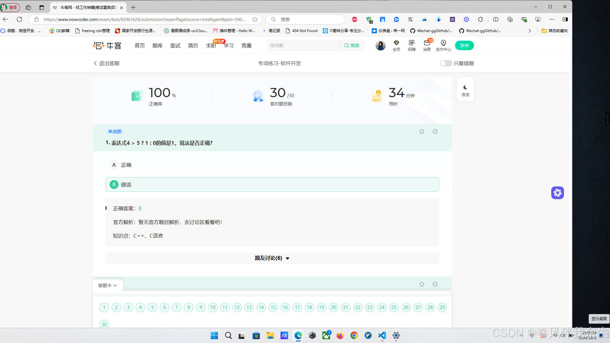Collapse the 答题卡 answer card dropdown
The width and height of the screenshot is (610, 343).
coord(107,286)
